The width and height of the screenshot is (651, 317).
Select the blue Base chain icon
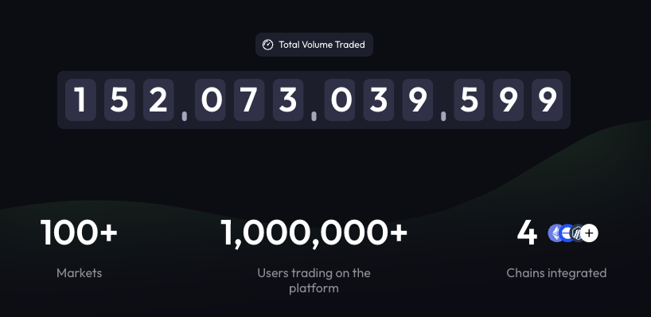(x=566, y=233)
